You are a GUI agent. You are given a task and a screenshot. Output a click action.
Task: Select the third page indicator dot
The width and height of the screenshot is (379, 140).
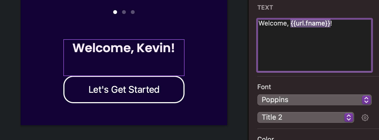tap(133, 12)
